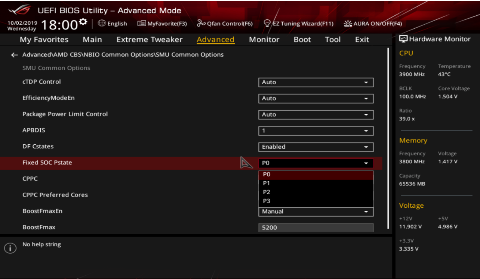The image size is (480, 279).
Task: Select the BoostFmaxEn label
Action: pos(42,211)
